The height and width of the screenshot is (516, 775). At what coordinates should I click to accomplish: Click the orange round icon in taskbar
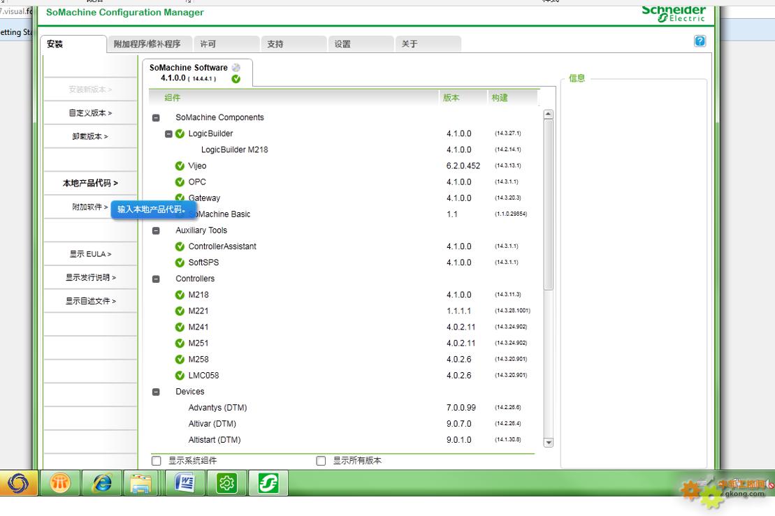pos(60,483)
